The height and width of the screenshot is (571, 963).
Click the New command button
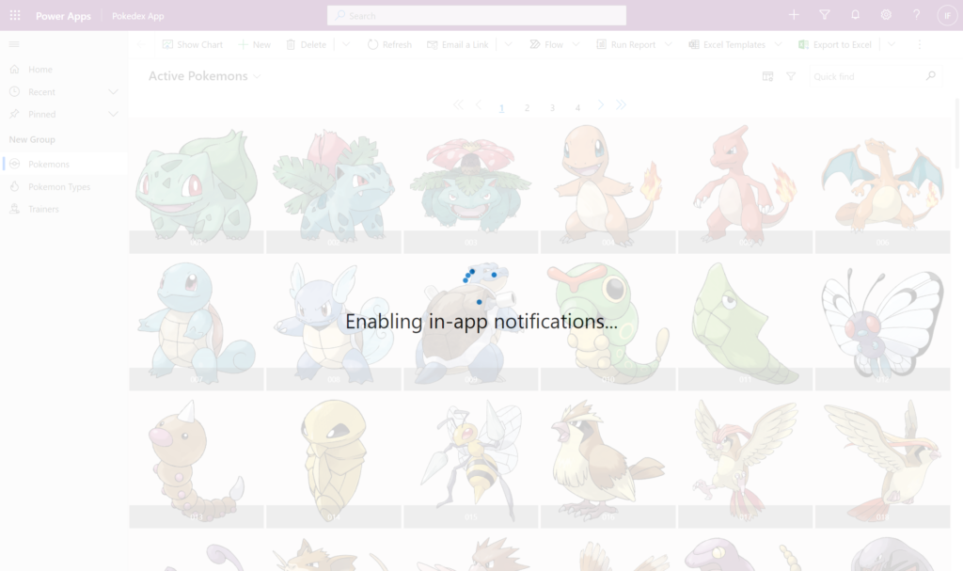[254, 44]
